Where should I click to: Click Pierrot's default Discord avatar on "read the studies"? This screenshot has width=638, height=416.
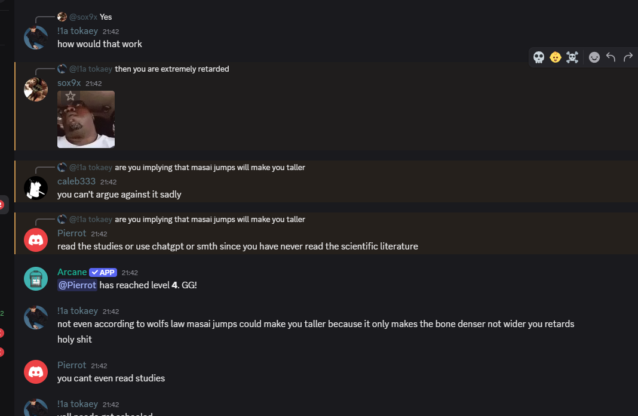(x=36, y=240)
